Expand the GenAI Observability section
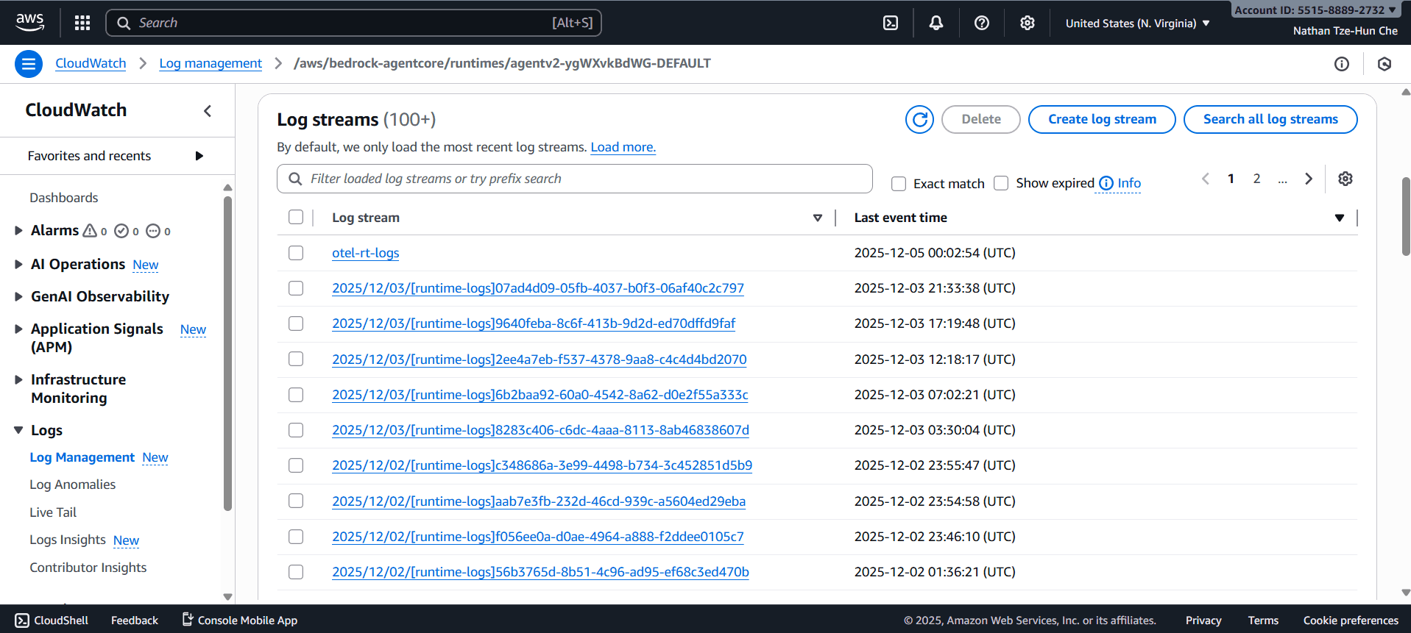 click(18, 296)
